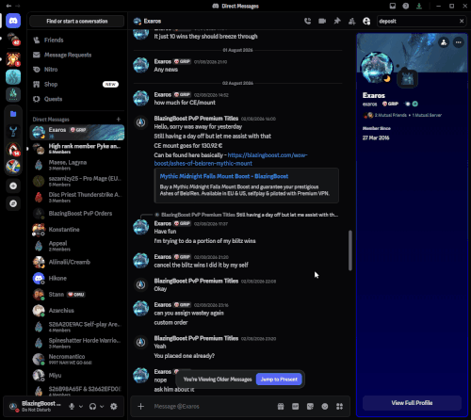Open the server folder icon in sidebar
Screen dimensions: 471x420
click(13, 114)
